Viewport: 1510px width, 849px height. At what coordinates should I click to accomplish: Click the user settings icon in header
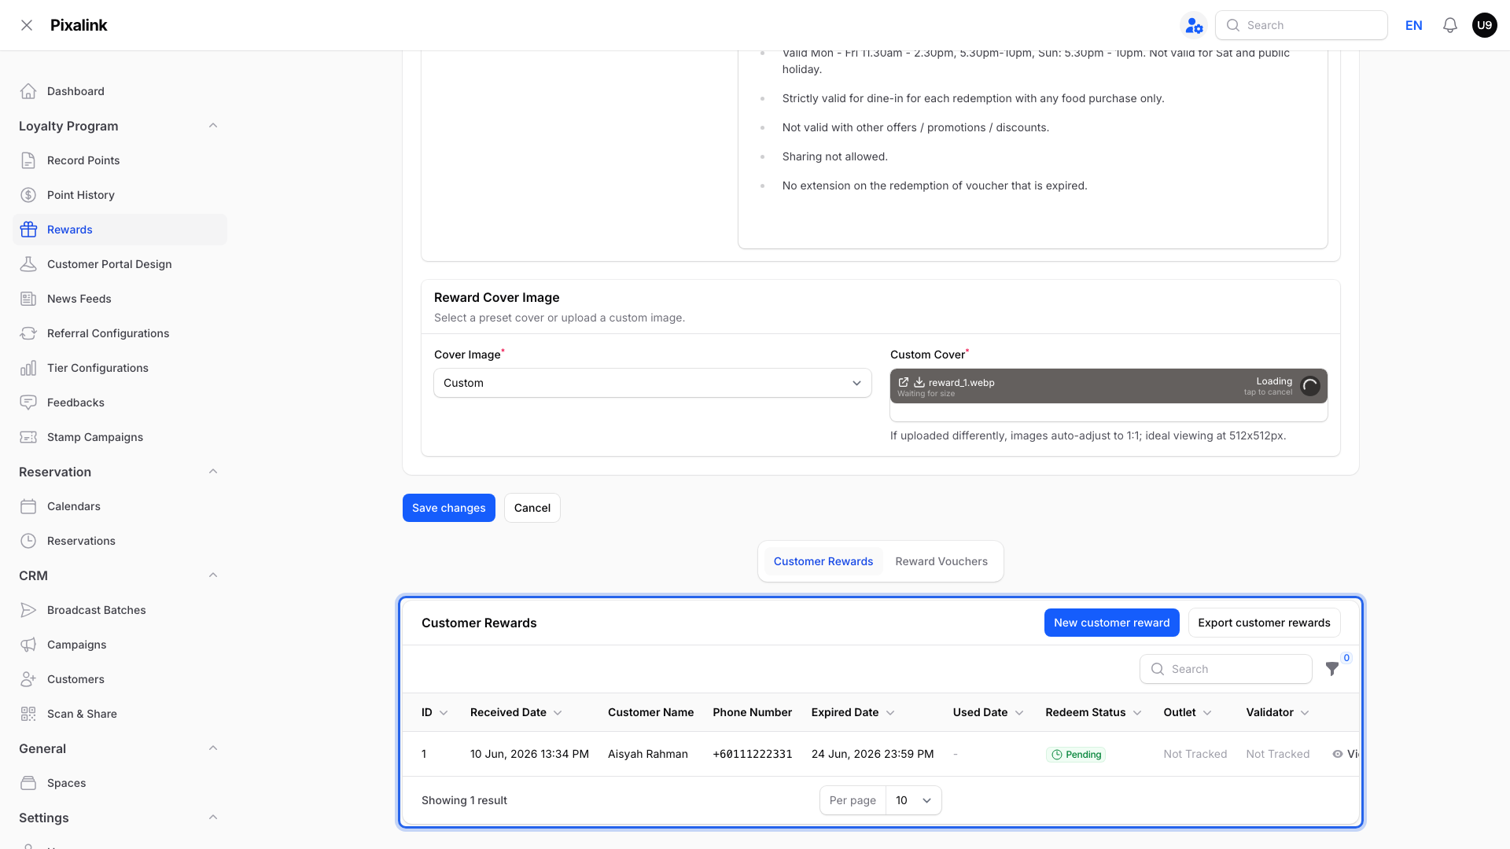tap(1194, 25)
